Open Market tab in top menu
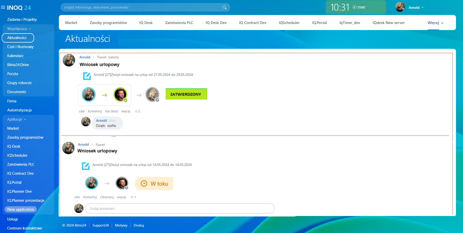 click(71, 23)
